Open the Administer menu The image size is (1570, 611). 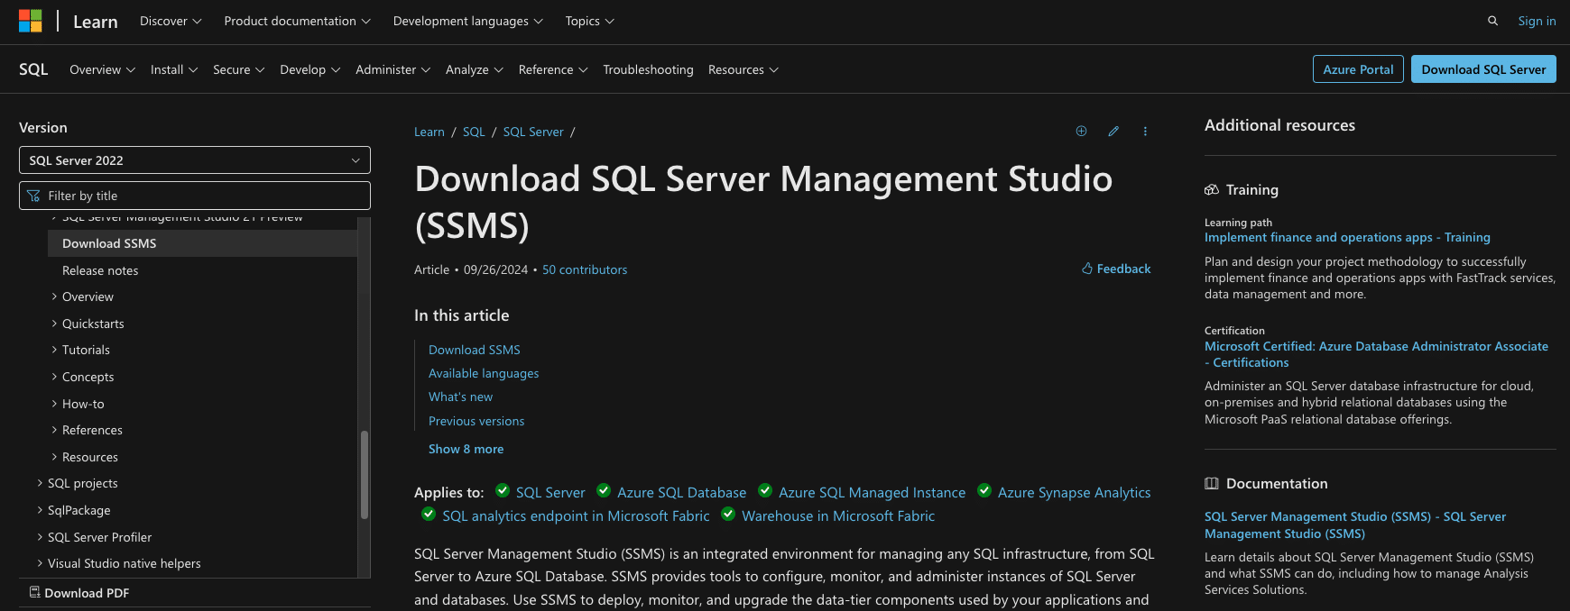[x=392, y=69]
